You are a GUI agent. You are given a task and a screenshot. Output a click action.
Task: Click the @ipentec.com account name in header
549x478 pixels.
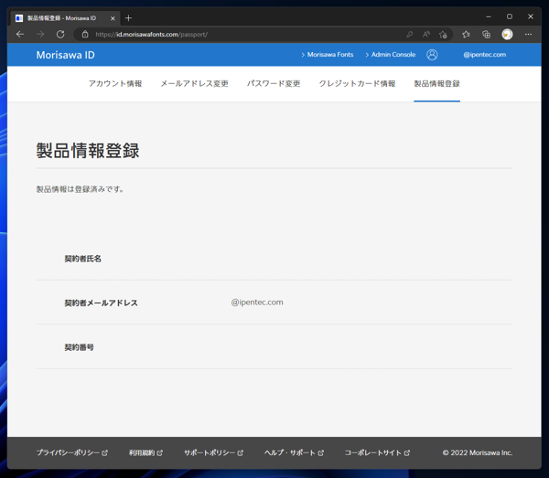click(x=485, y=55)
